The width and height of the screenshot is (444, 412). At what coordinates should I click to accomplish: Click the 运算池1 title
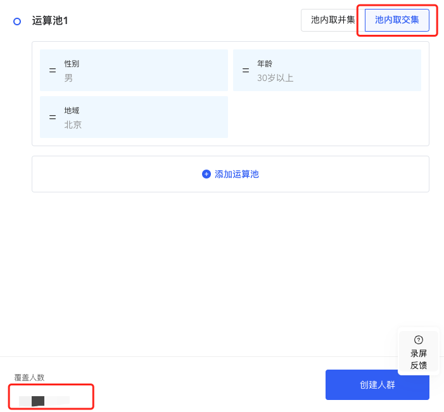[x=50, y=21]
